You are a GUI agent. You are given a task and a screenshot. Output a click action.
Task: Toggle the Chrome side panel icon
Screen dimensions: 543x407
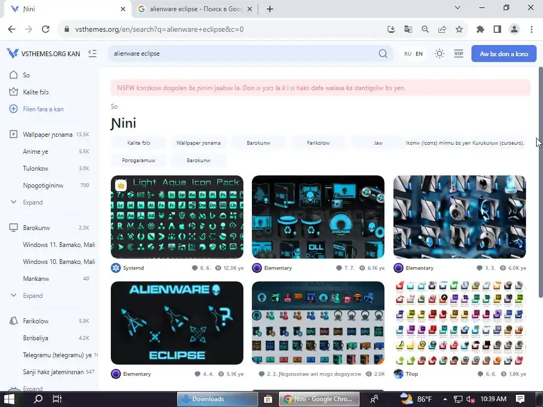coord(497,29)
